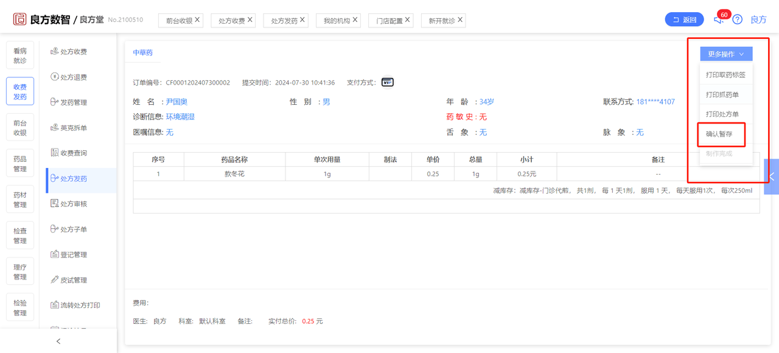
Task: Click the 药品名称 column header
Action: click(234, 159)
